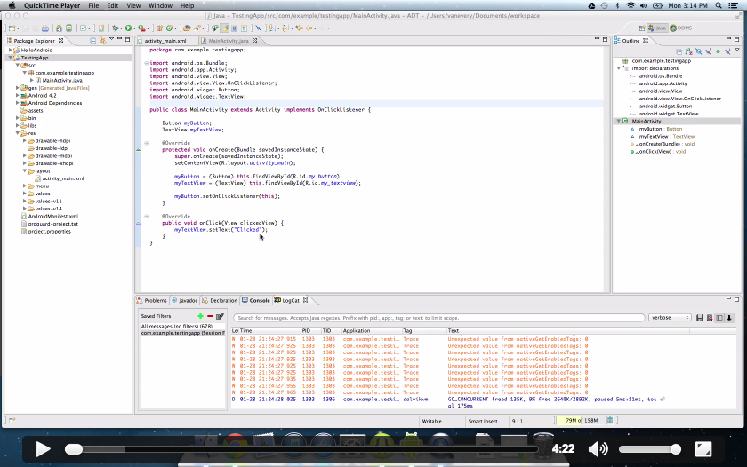The image size is (747, 467).
Task: Clear the LogCat log icon
Action: (710, 318)
